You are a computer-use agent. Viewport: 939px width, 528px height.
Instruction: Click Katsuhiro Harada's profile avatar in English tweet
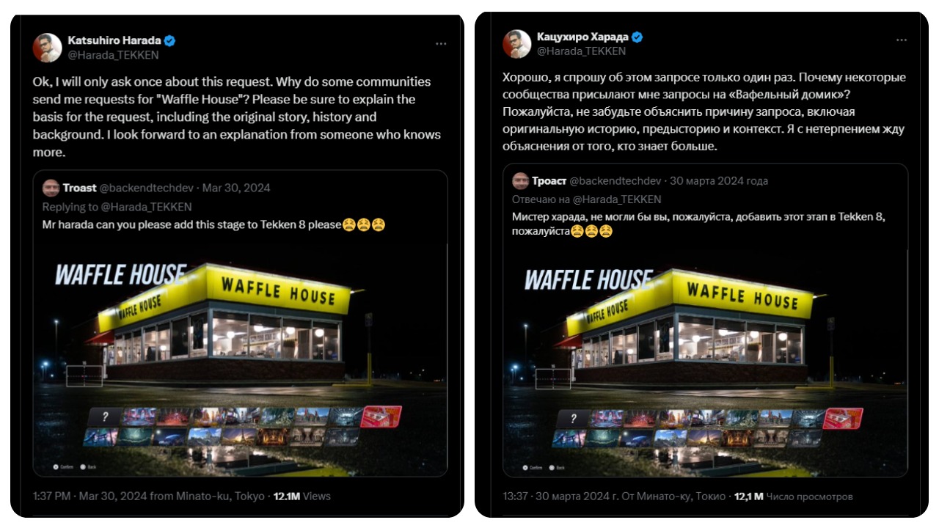47,47
